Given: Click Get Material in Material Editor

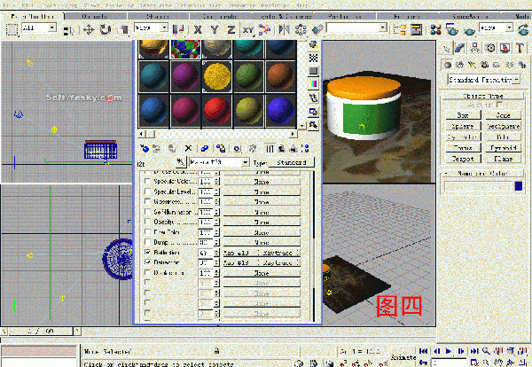Looking at the screenshot, I should click(145, 149).
